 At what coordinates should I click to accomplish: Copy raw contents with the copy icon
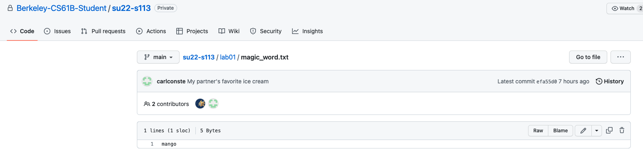pyautogui.click(x=609, y=130)
